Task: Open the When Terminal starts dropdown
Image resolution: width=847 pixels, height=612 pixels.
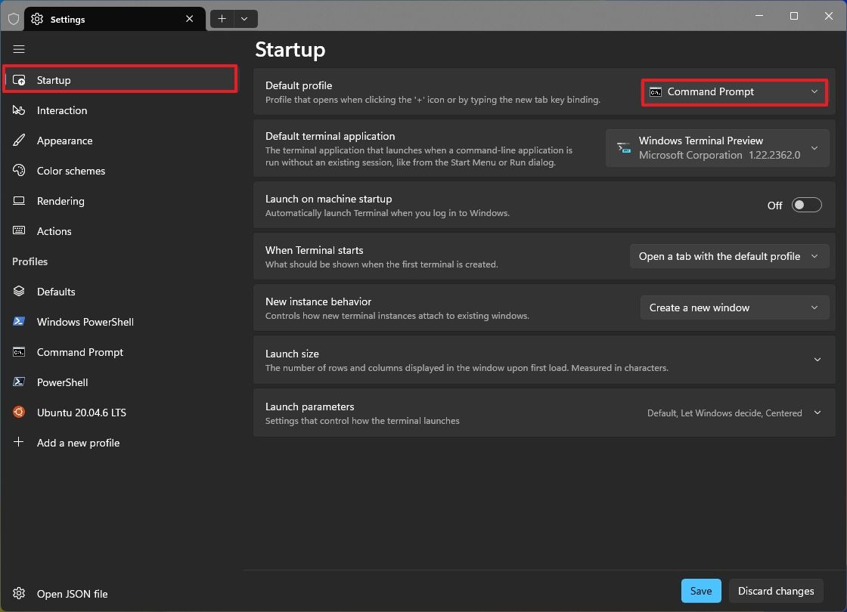Action: 728,256
